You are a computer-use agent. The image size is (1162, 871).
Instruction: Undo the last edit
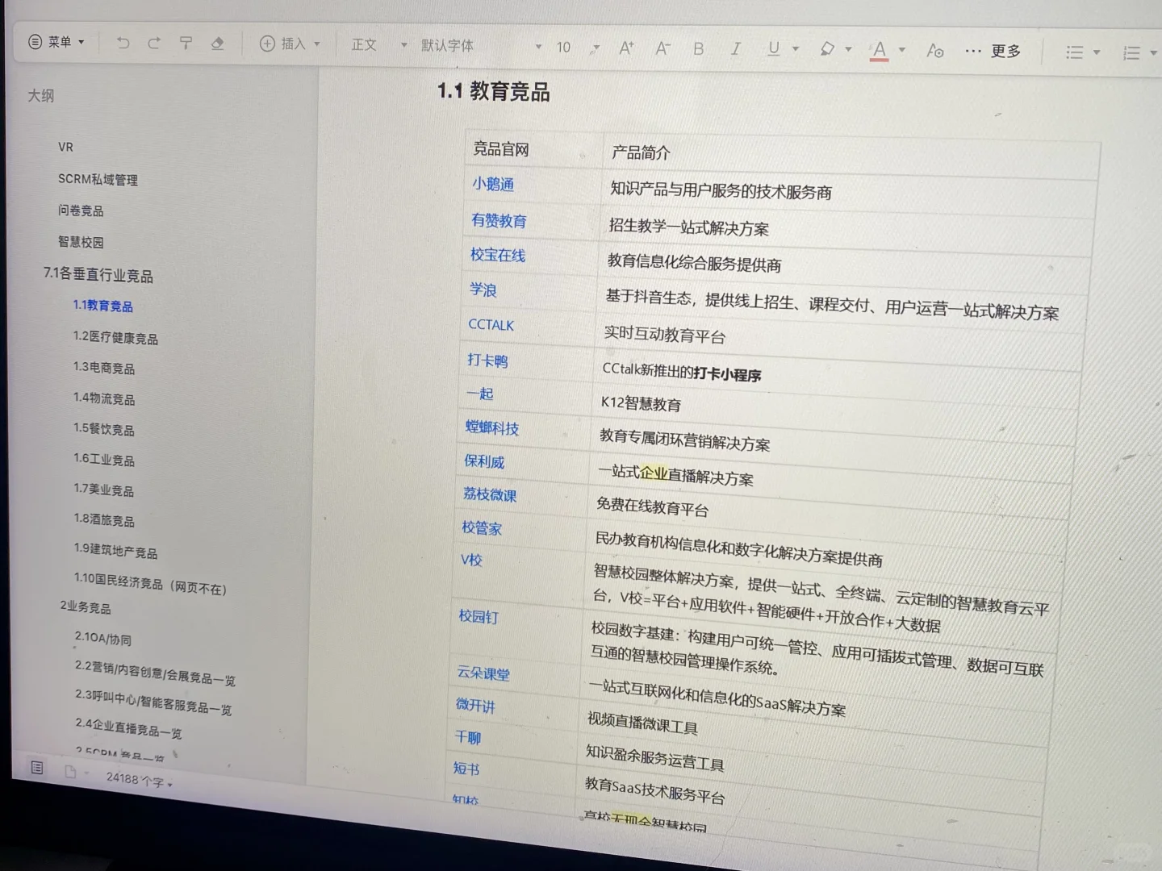[x=123, y=43]
